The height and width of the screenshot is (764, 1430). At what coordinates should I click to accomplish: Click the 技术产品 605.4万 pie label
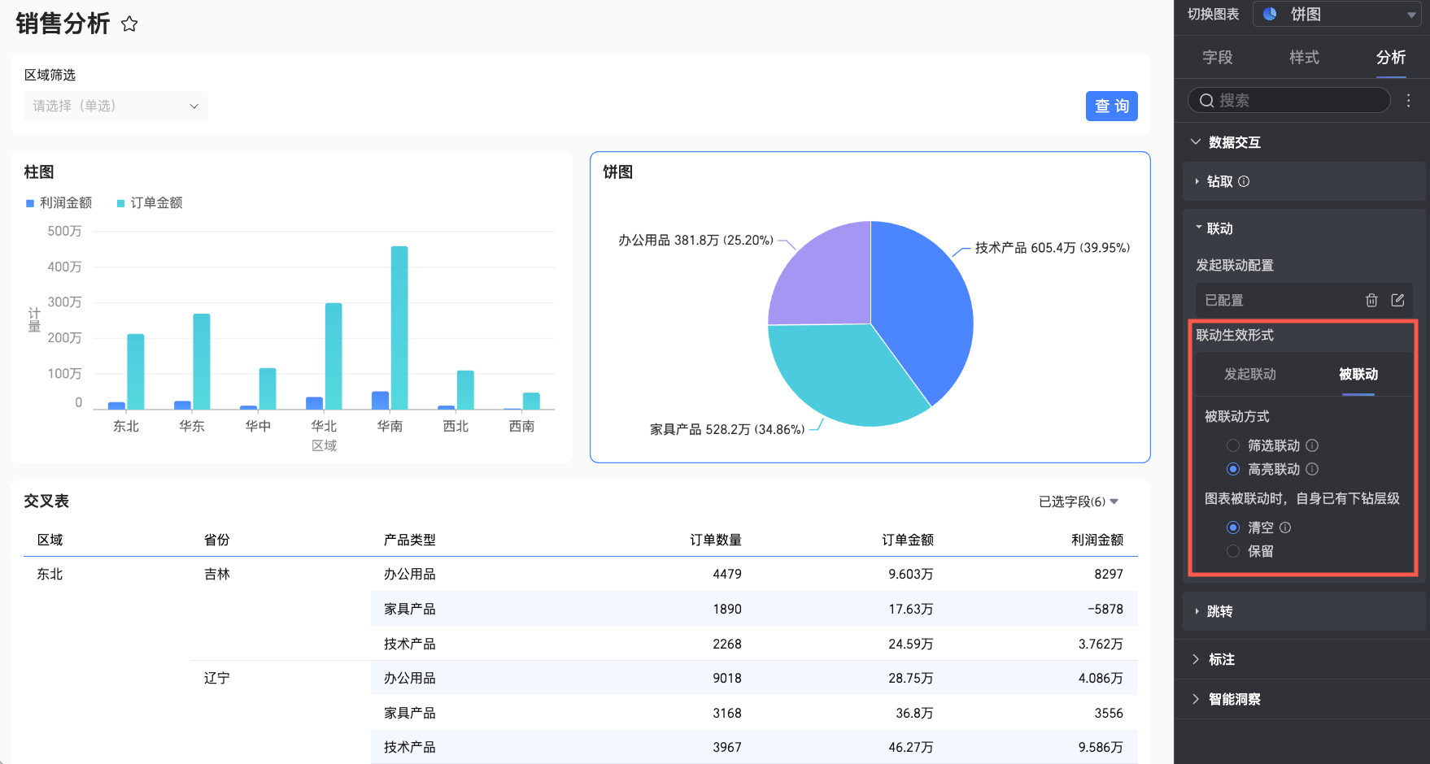(1053, 248)
